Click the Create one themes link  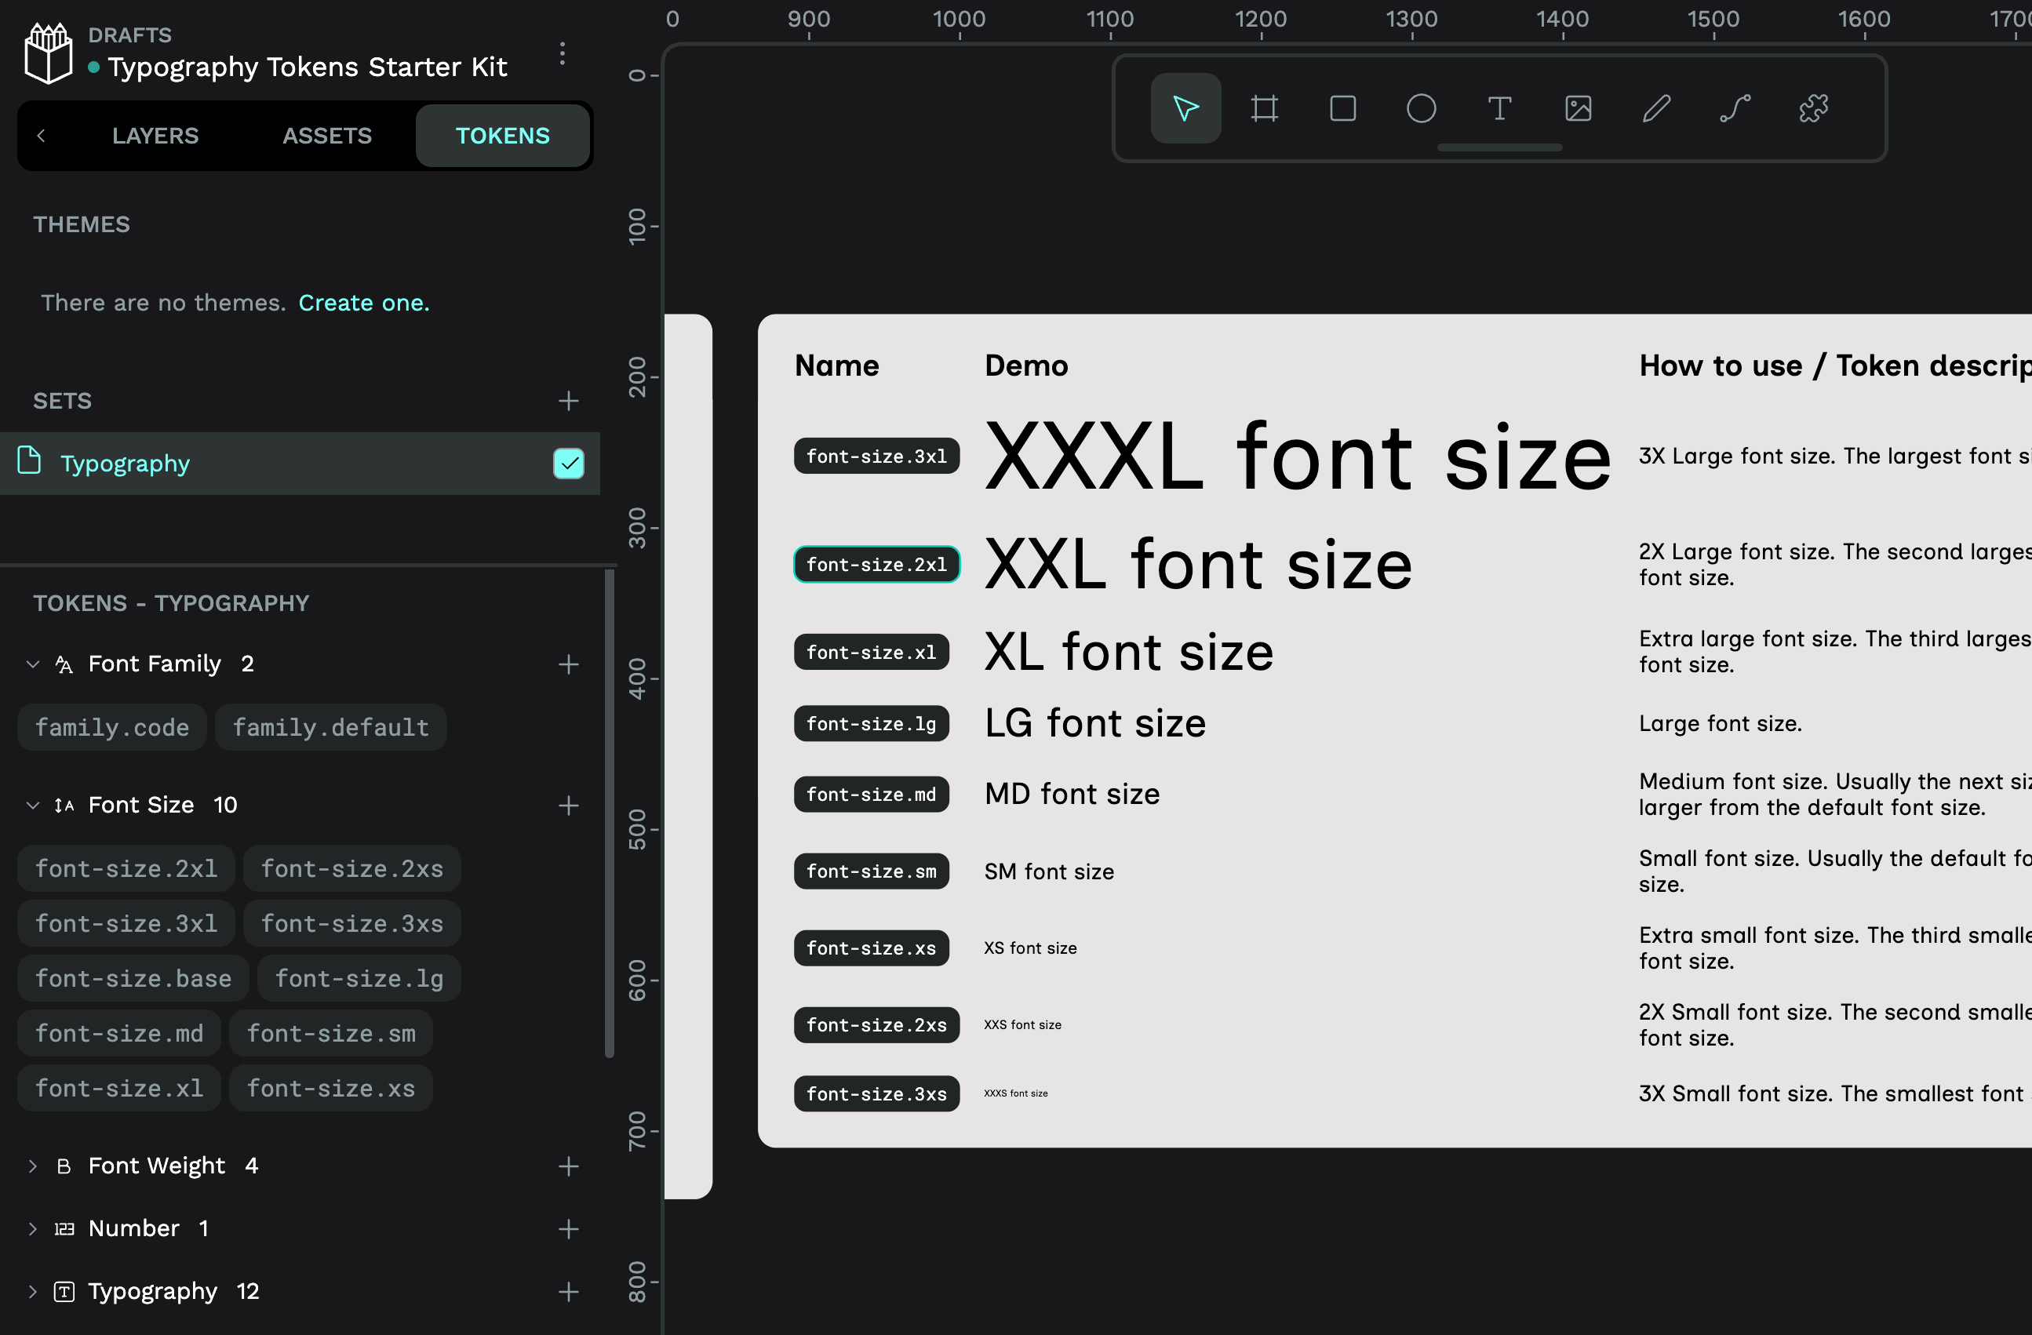pos(364,302)
